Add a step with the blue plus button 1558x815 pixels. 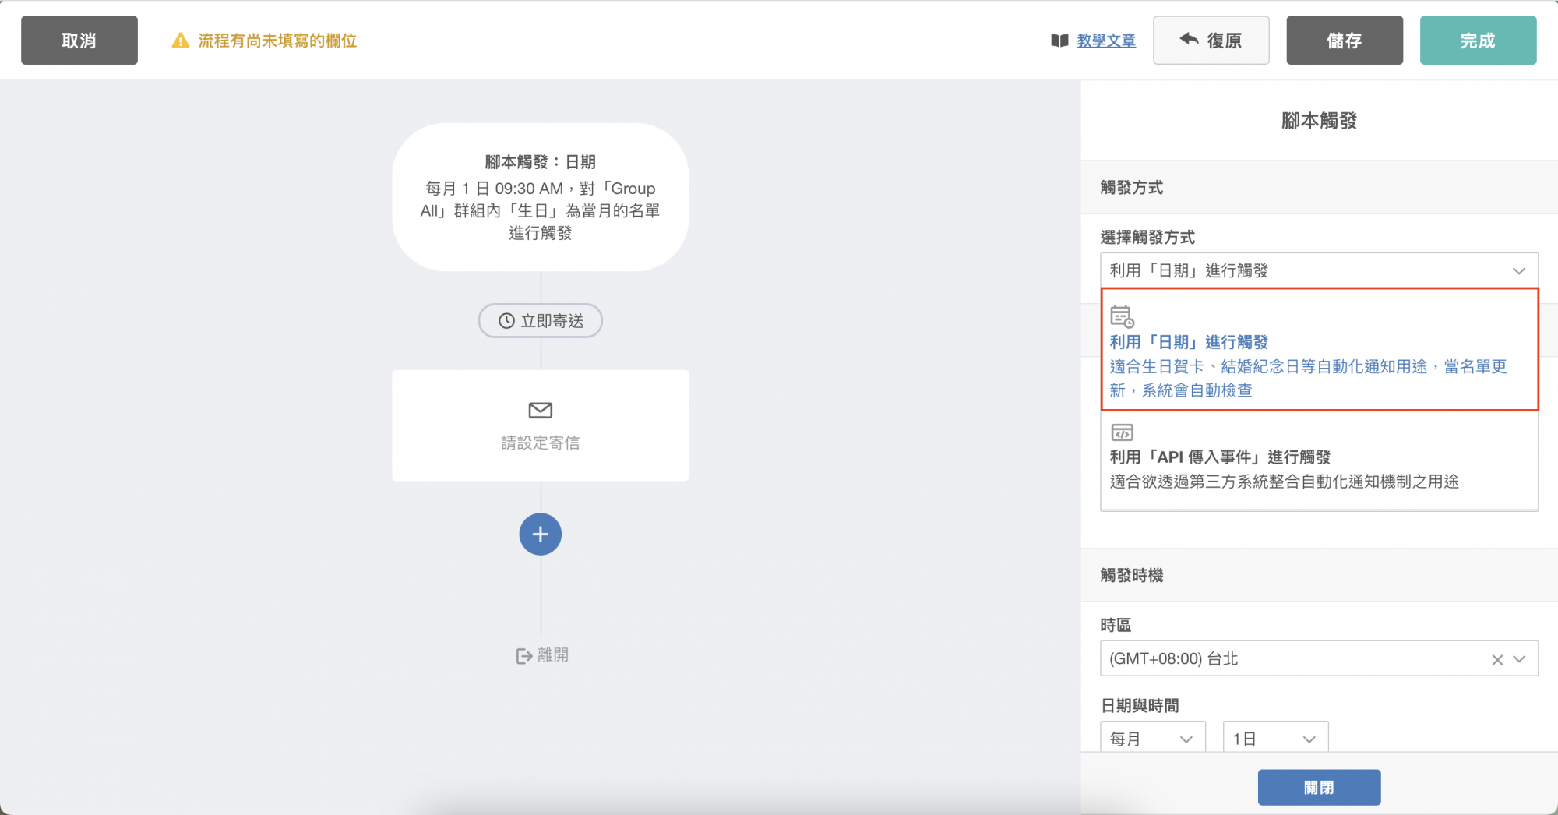pyautogui.click(x=541, y=535)
